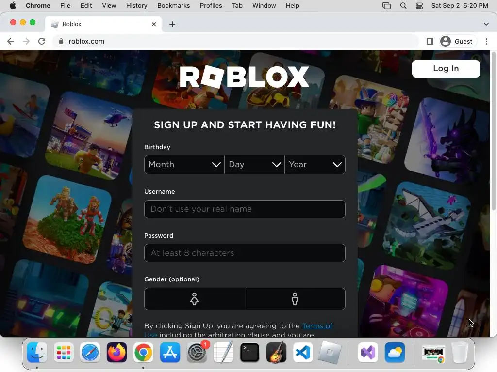Open Safari from the Dock
497x372 pixels.
pyautogui.click(x=90, y=353)
